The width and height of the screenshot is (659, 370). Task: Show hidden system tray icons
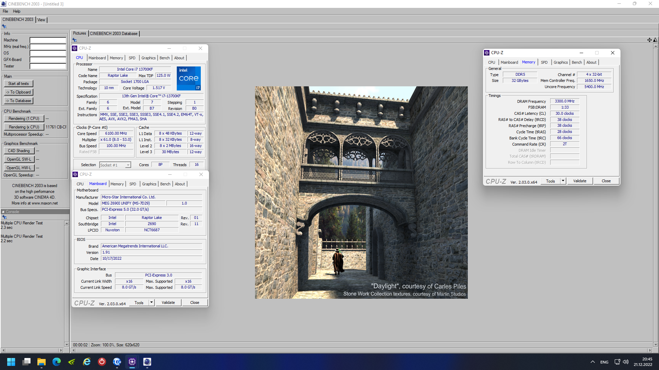(592, 362)
